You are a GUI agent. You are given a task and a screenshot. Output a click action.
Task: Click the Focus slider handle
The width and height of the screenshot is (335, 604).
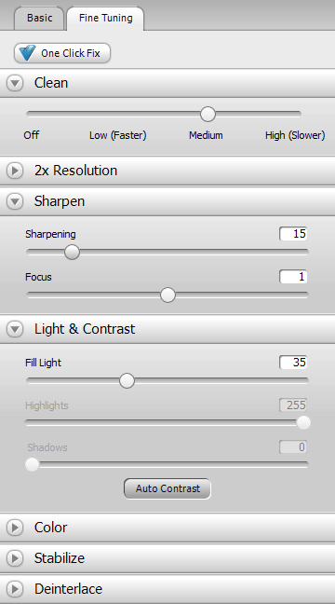point(167,295)
